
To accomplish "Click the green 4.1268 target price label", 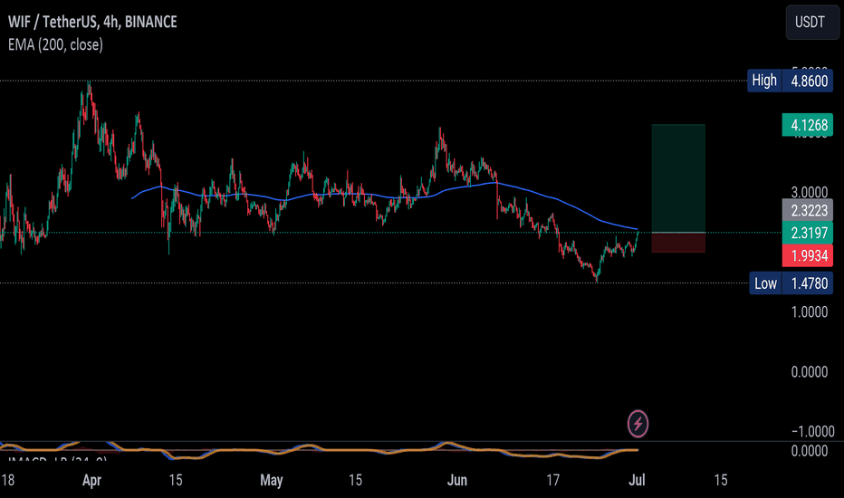I will click(x=808, y=125).
